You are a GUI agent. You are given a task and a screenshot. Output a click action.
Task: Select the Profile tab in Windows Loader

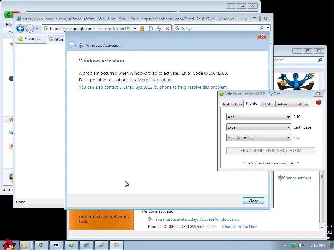tap(251, 104)
